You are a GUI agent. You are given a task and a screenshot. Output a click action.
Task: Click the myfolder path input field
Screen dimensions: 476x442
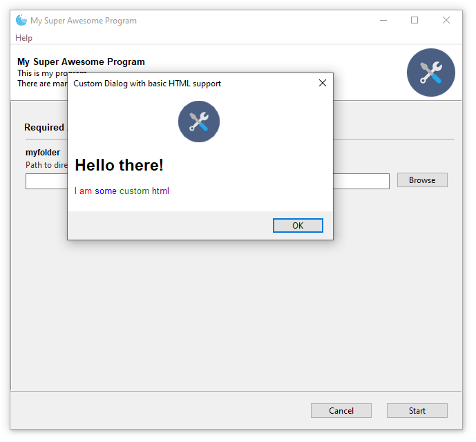207,181
